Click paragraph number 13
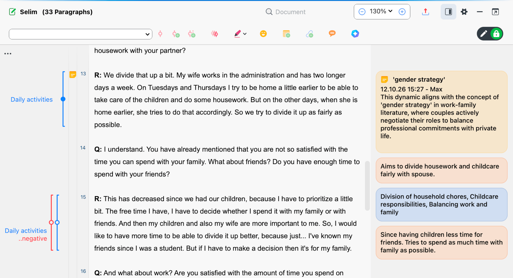513x278 pixels. [83, 74]
